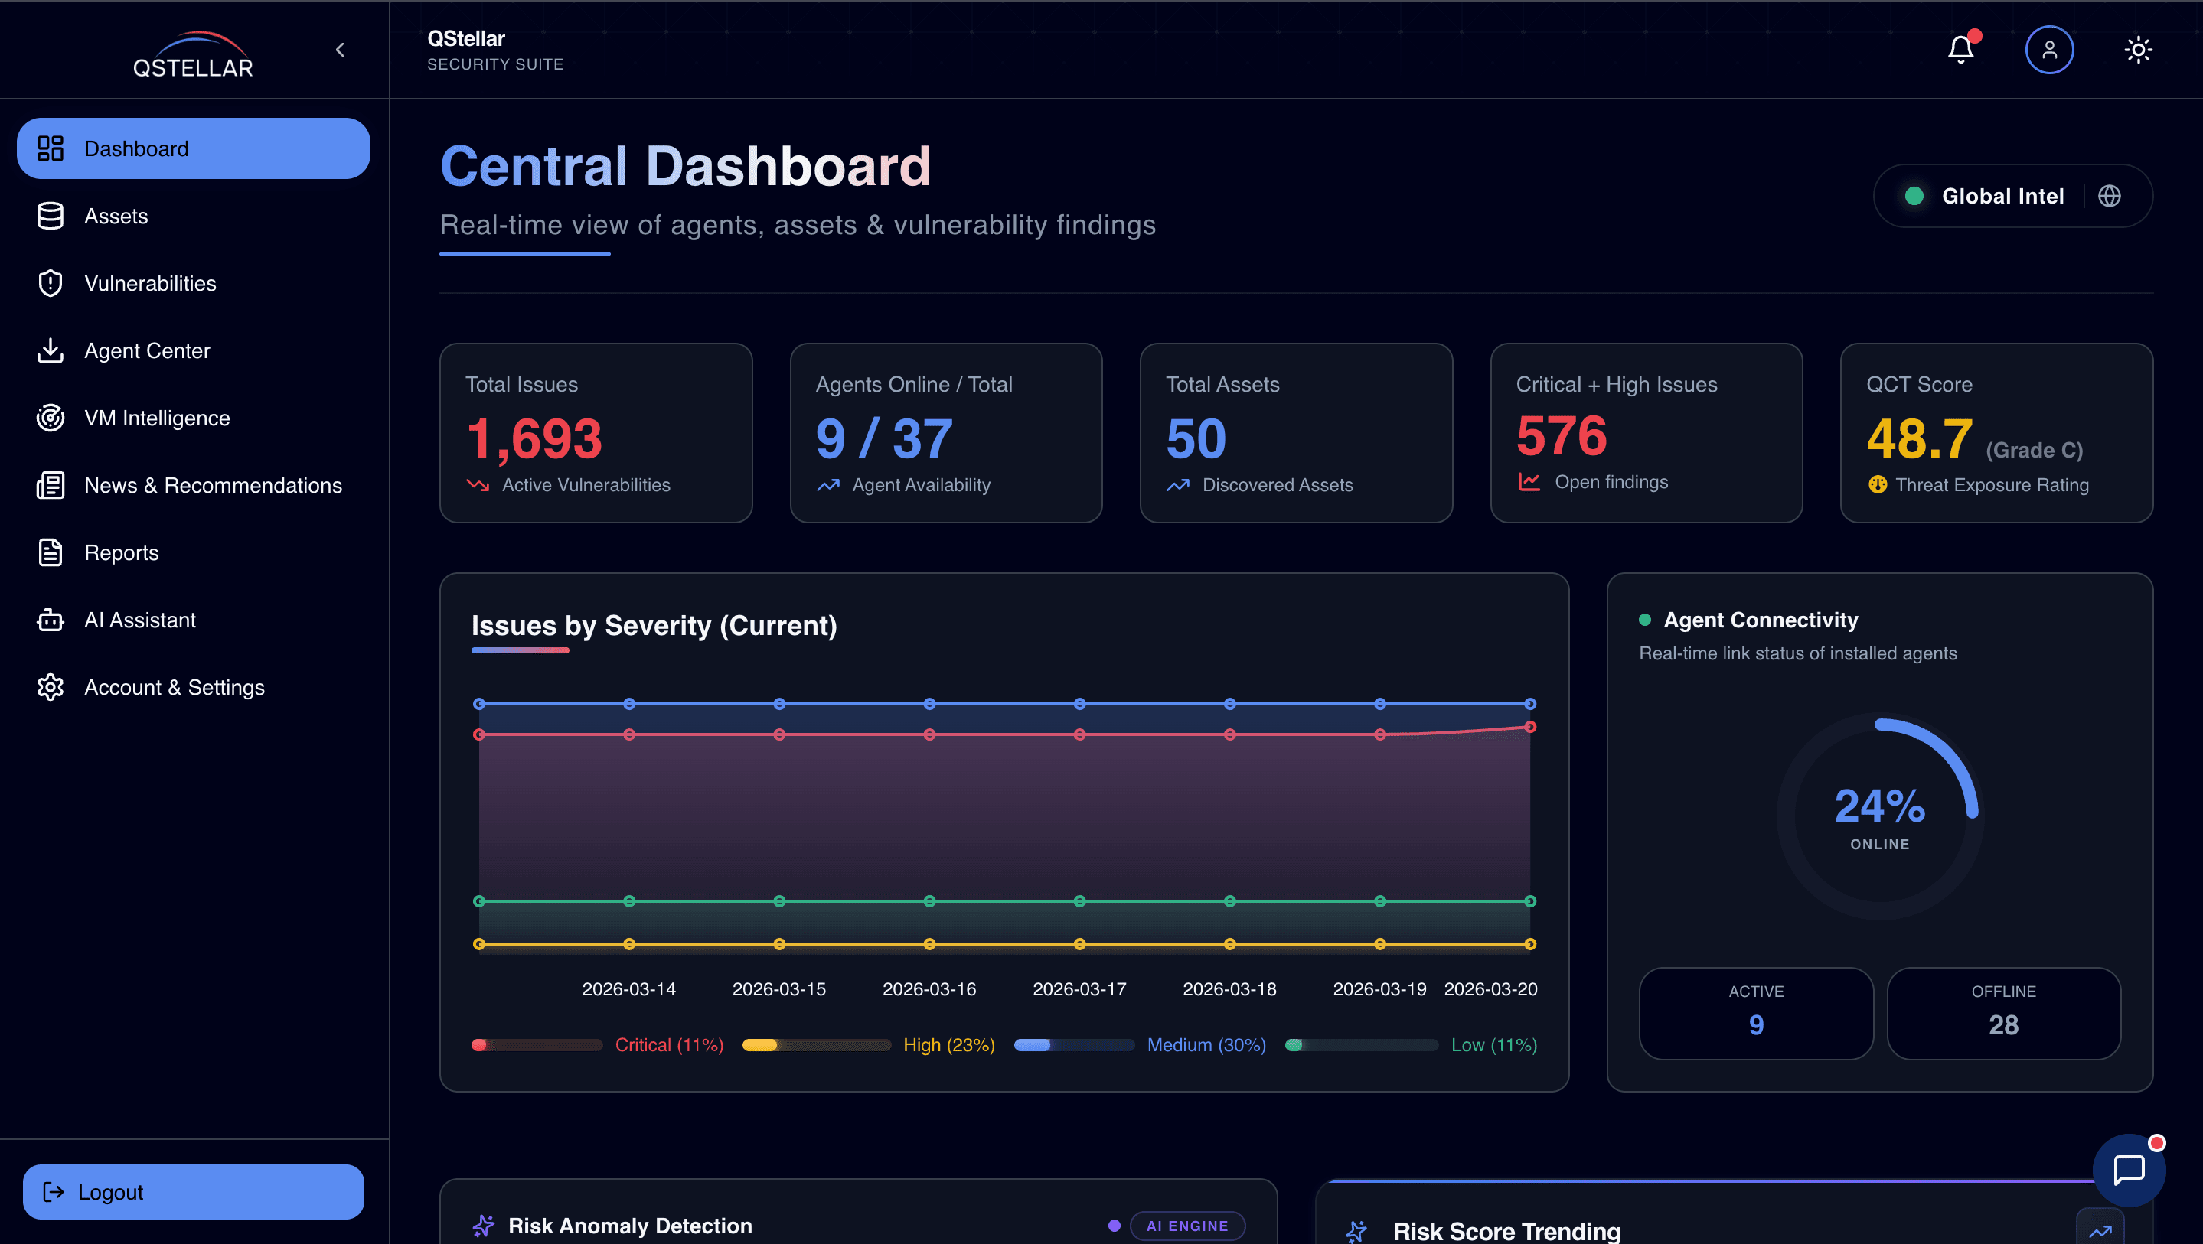Open News & Recommendations in sidebar
This screenshot has height=1244, width=2203.
(x=213, y=485)
